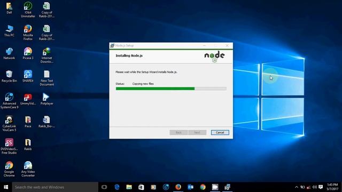This screenshot has width=342, height=192.
Task: Select the IObit Uninstaller desktop icon
Action: 28,10
